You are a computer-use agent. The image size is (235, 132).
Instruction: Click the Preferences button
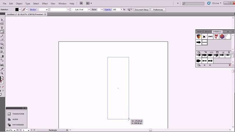158,10
